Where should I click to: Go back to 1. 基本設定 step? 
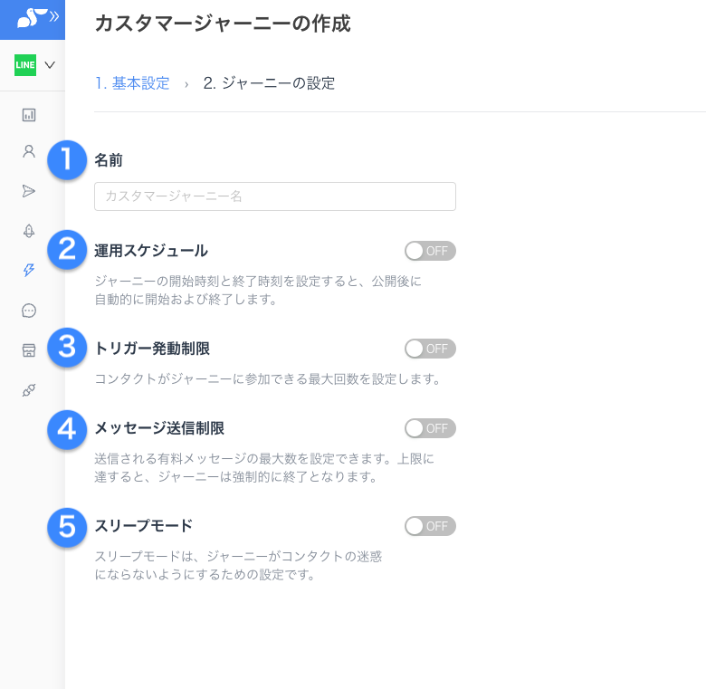click(132, 83)
